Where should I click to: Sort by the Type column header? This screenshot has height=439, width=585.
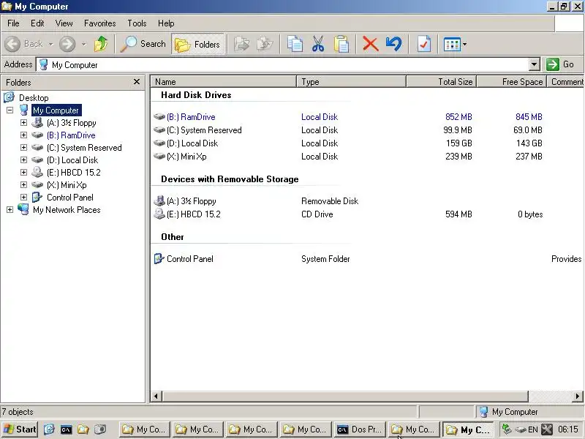[x=352, y=81]
